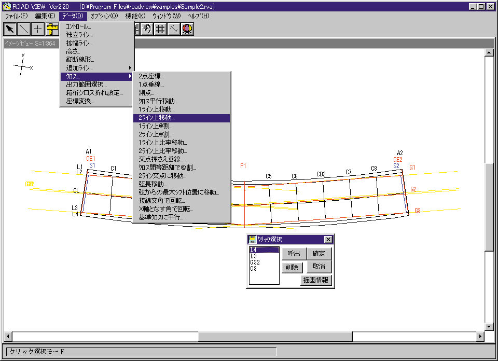Select 2点座標... in the submenu
498x361 pixels.
182,76
